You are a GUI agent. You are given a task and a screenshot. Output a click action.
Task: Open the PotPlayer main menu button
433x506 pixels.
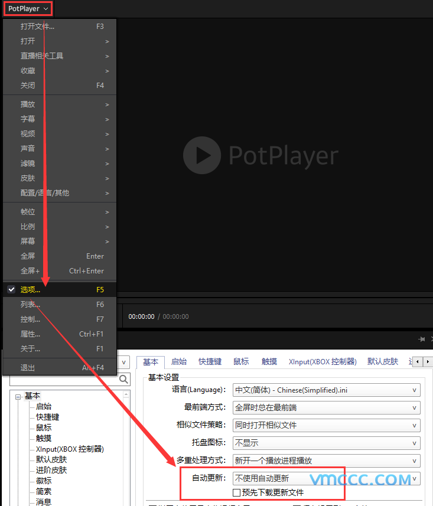(28, 9)
